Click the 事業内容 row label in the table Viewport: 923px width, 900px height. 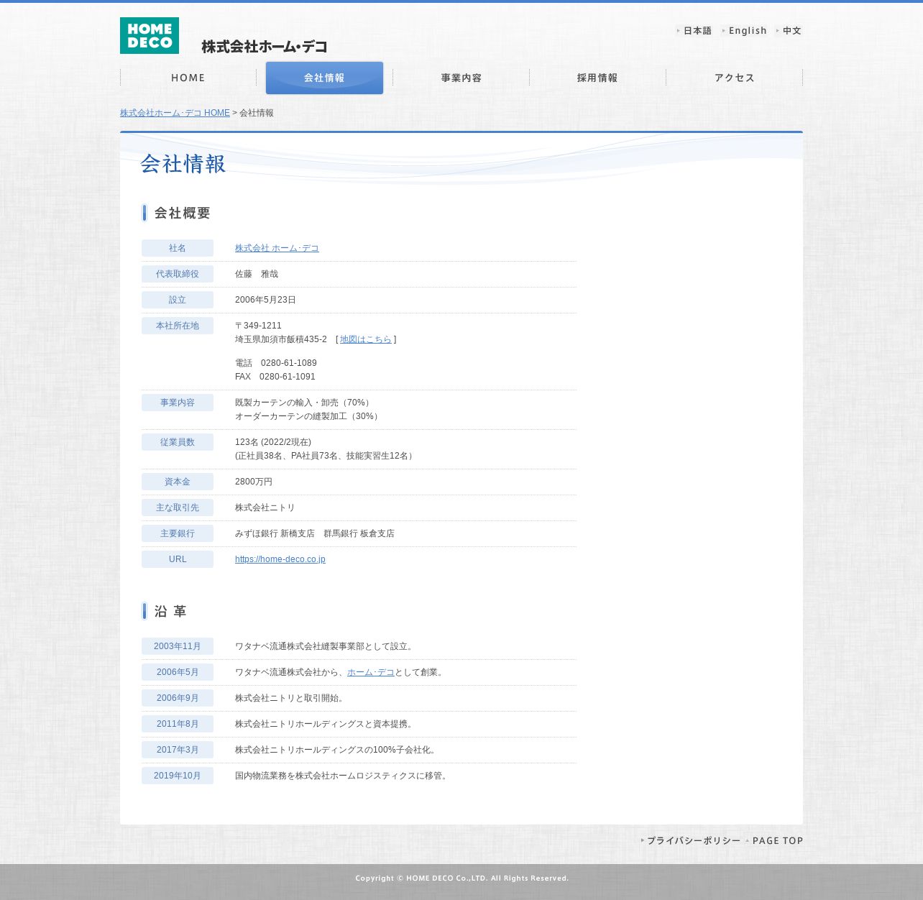click(x=178, y=403)
